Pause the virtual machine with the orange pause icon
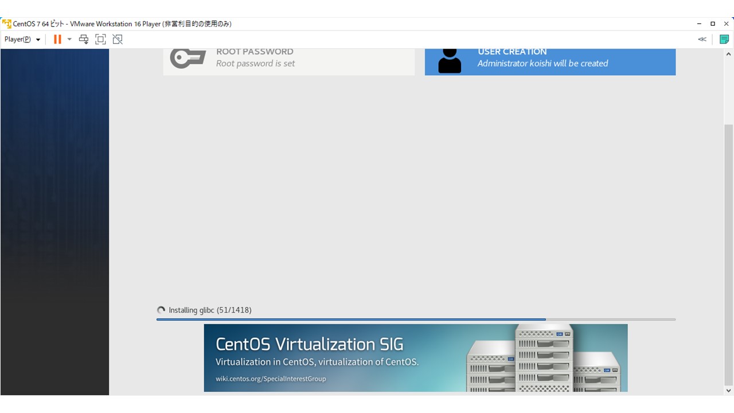This screenshot has width=734, height=413. pyautogui.click(x=57, y=40)
